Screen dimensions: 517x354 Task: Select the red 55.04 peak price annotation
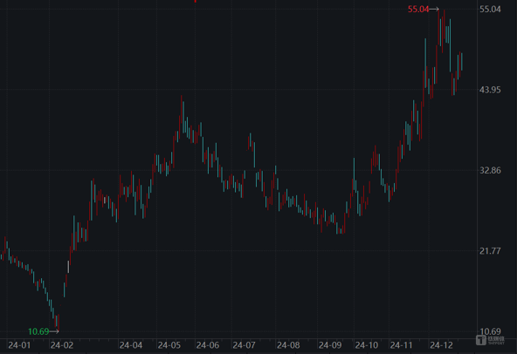pyautogui.click(x=418, y=10)
